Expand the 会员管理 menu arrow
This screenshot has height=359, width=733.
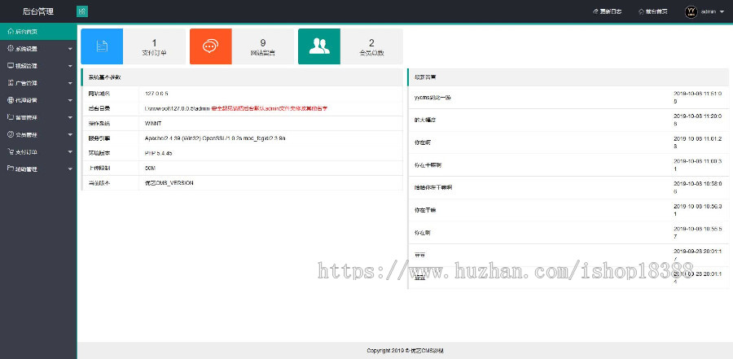[x=70, y=134]
